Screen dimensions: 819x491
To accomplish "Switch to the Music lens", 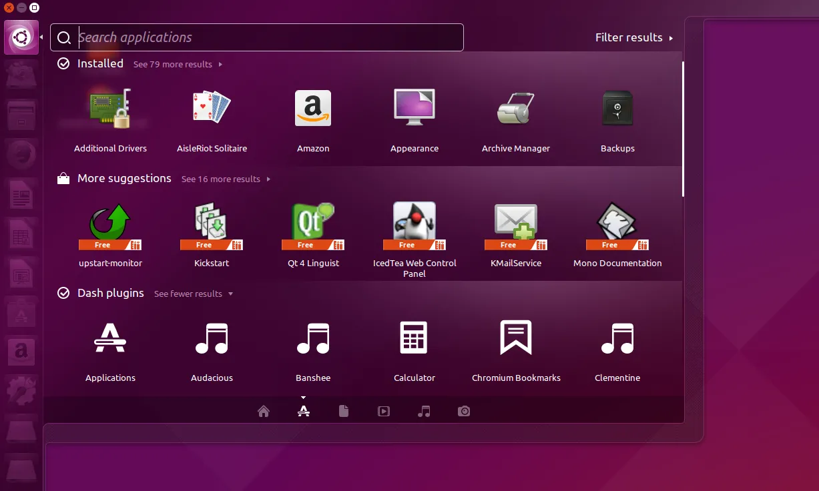I will [x=424, y=411].
